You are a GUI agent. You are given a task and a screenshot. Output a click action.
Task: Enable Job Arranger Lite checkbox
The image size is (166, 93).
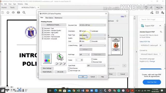[69, 71]
